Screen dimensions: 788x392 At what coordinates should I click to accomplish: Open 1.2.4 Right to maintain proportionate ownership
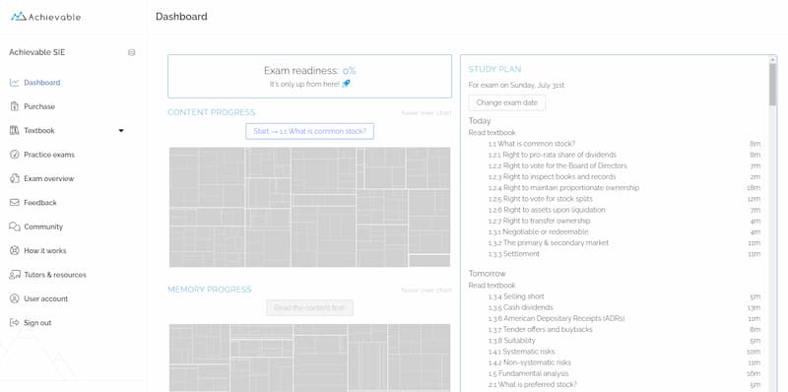click(563, 188)
